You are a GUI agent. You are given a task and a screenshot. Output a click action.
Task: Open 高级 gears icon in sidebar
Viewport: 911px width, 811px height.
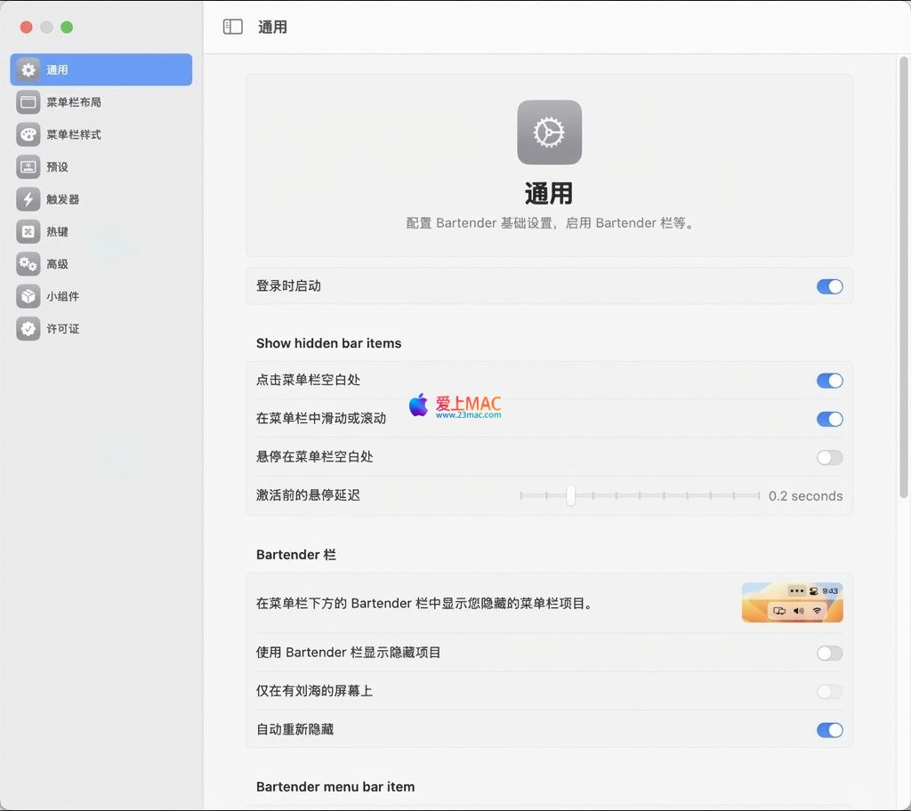click(x=28, y=264)
